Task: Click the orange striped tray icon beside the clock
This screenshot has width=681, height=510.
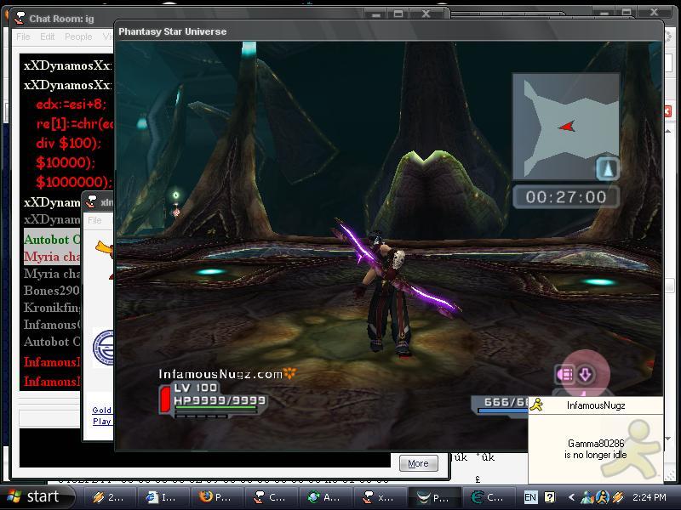Action: coord(618,497)
